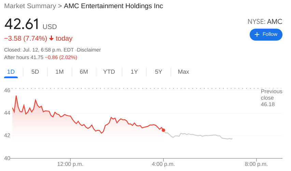The image size is (291, 171).
Task: Follow AMC stock
Action: [x=266, y=34]
